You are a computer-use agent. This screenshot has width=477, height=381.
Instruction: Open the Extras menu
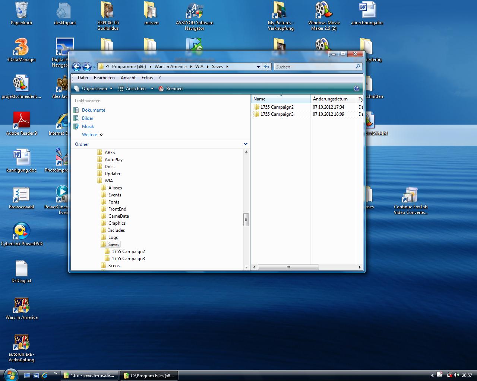[x=147, y=78]
